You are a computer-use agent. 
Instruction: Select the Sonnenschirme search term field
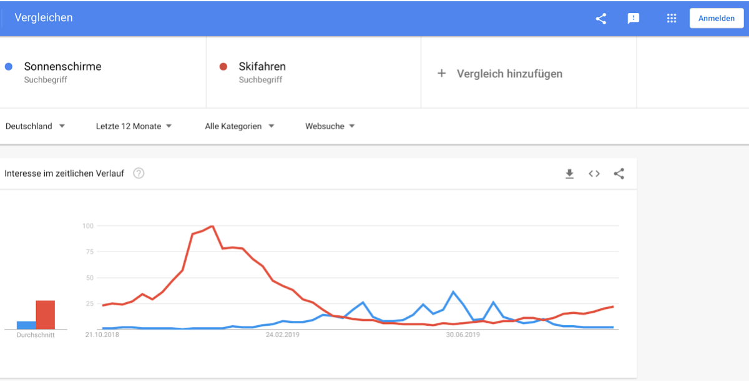103,72
